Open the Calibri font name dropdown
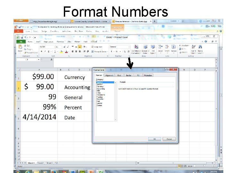The height and width of the screenshot is (173, 231). click(54, 47)
